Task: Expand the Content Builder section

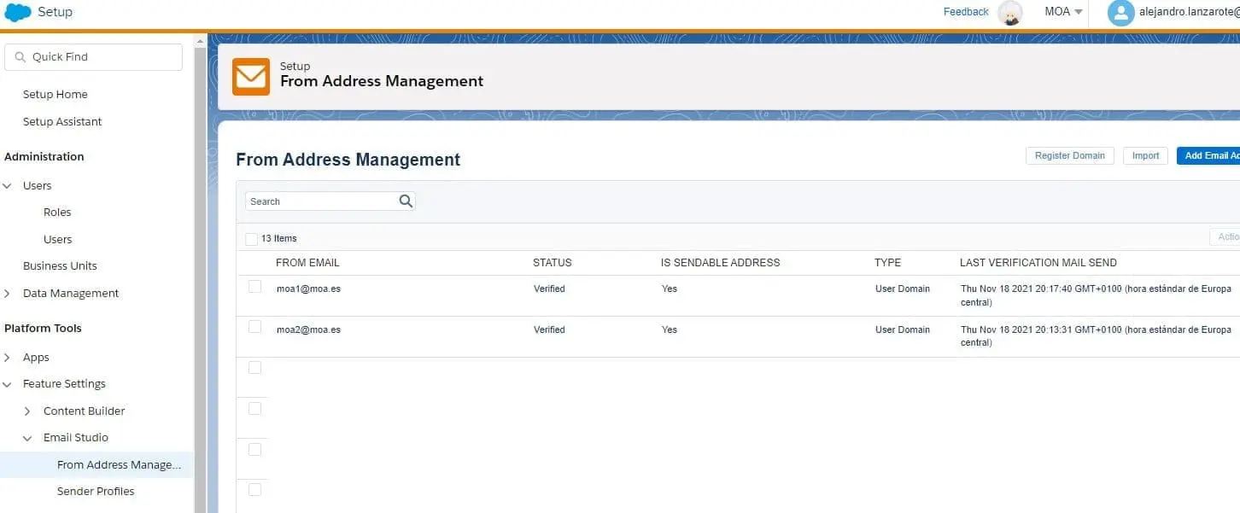Action: pos(27,411)
